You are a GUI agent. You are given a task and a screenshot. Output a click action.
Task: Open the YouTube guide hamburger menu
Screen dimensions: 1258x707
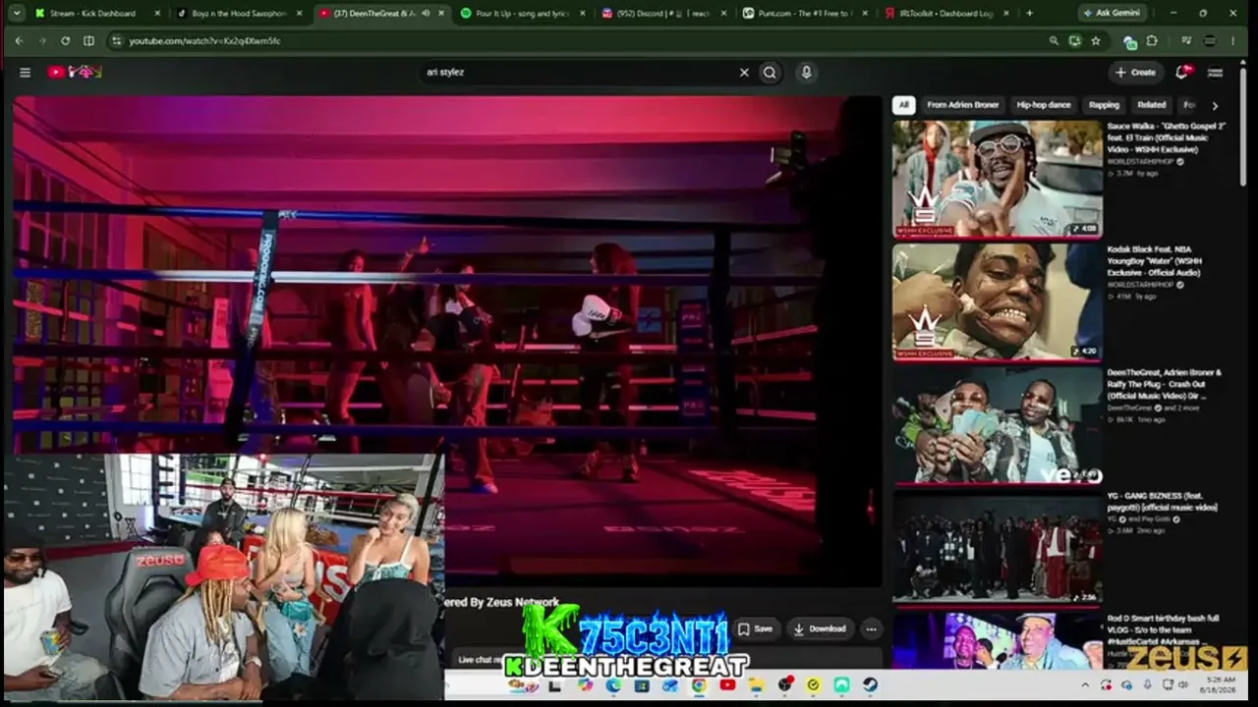point(26,72)
